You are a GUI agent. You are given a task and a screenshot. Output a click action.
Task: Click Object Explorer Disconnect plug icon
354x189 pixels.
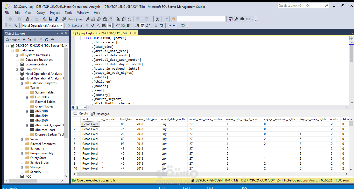[30, 39]
